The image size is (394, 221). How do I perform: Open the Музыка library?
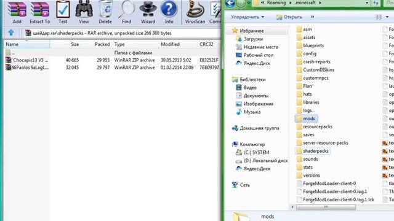[252, 112]
